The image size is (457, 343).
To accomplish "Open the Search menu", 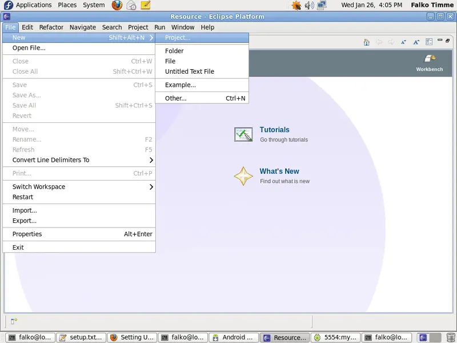I will pyautogui.click(x=112, y=27).
